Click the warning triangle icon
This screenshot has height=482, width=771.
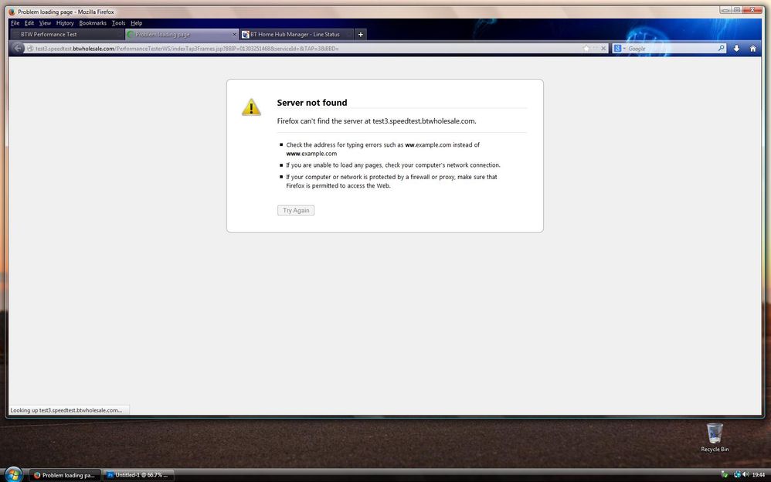(x=251, y=107)
